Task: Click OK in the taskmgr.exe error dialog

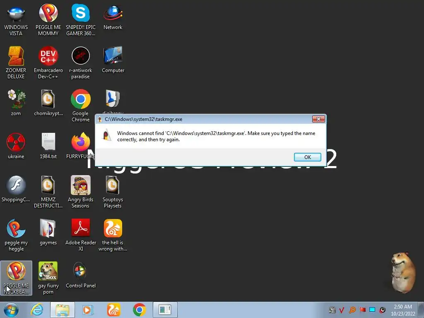Action: [308, 157]
